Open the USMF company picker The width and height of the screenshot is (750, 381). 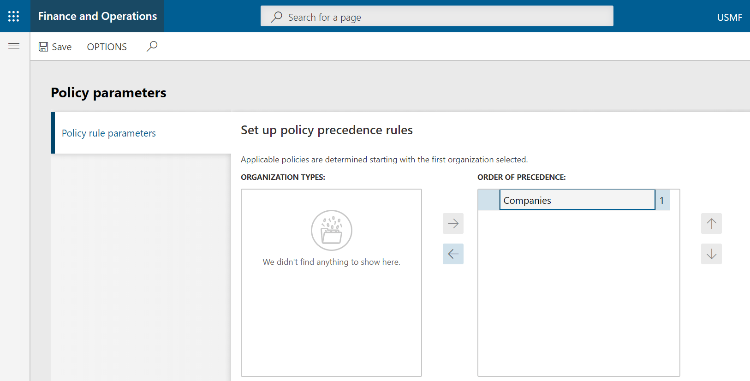[x=729, y=18]
